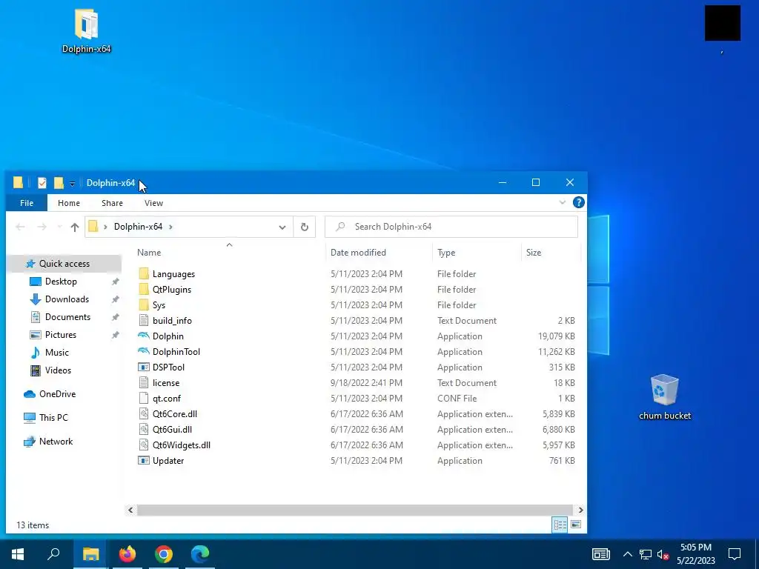Select the DSPTool application icon
759x569 pixels.
click(143, 367)
